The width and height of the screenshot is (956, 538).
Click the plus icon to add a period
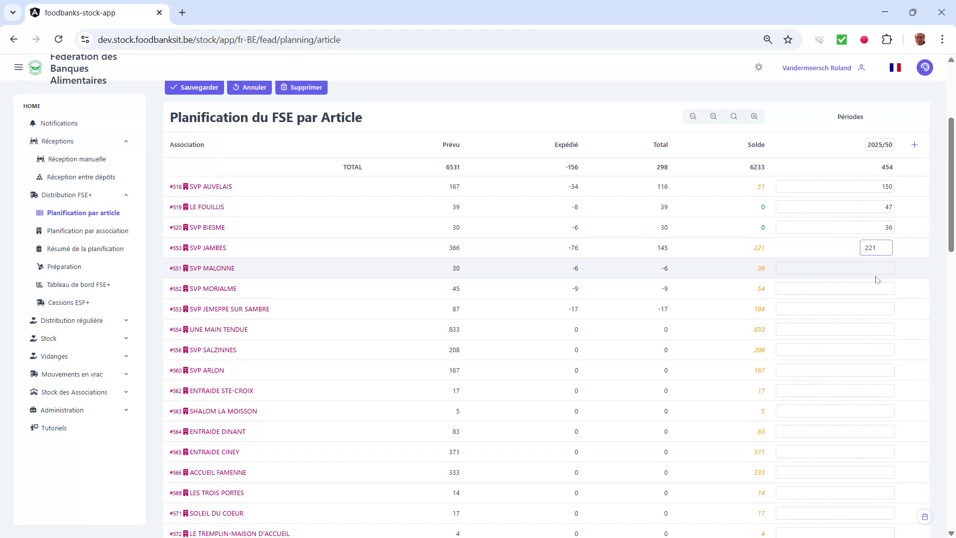click(915, 144)
